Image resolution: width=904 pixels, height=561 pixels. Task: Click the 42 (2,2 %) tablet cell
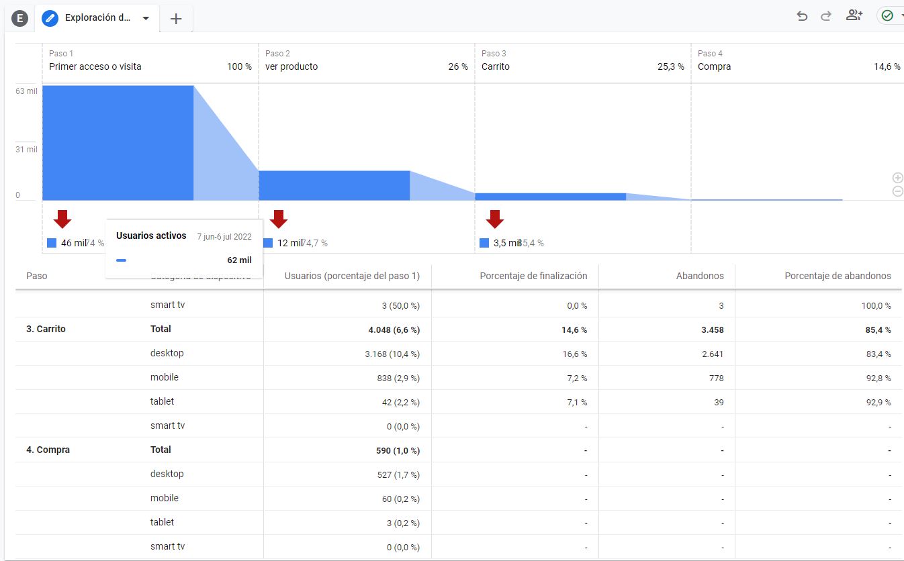401,402
